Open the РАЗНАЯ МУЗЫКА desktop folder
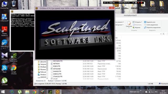The image size is (168, 94). [x=153, y=6]
